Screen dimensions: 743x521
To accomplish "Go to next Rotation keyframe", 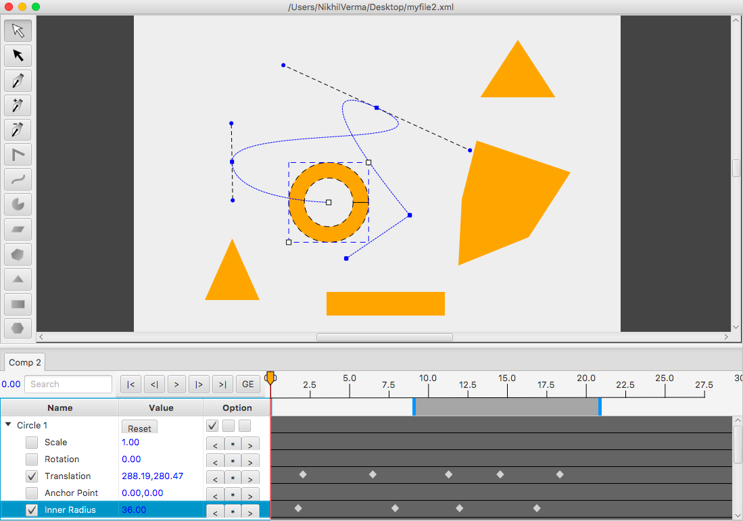I will [250, 461].
